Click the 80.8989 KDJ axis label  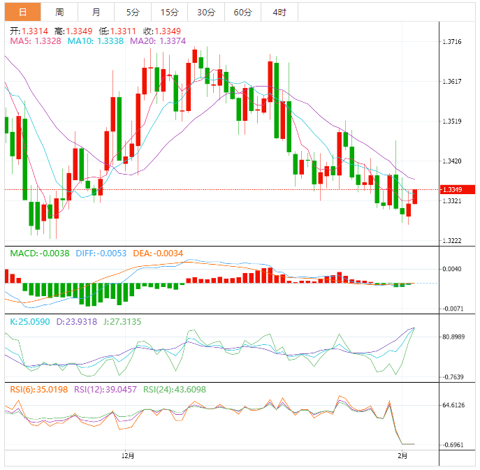tap(453, 337)
